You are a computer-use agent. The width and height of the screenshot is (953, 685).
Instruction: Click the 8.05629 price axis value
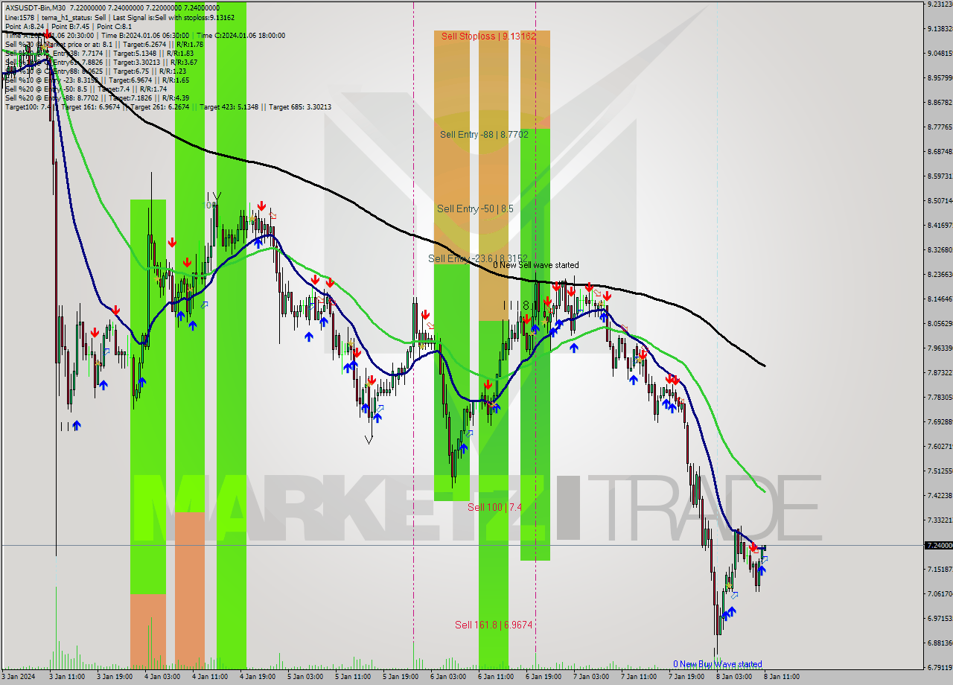point(939,323)
